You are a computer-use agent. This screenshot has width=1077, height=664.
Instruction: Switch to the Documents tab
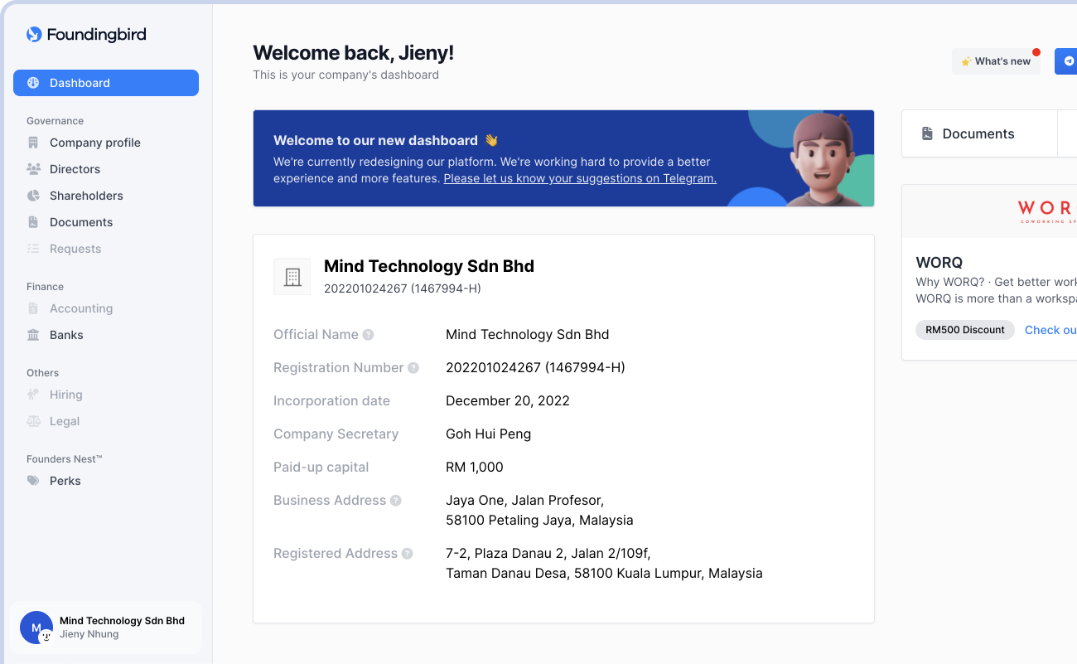pyautogui.click(x=978, y=133)
